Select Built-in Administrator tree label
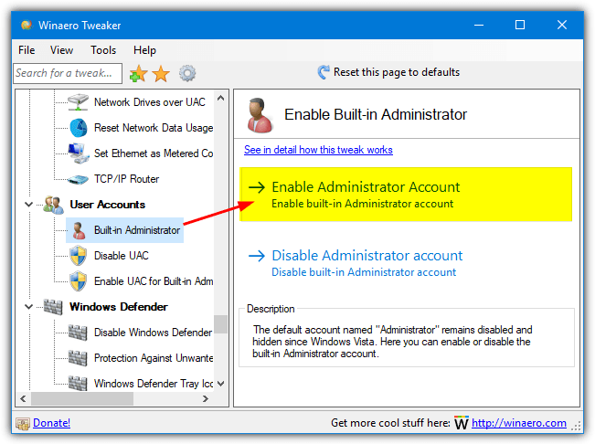 137,230
